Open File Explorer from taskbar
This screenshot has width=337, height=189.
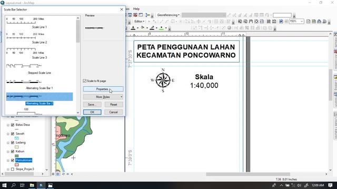coord(32,185)
